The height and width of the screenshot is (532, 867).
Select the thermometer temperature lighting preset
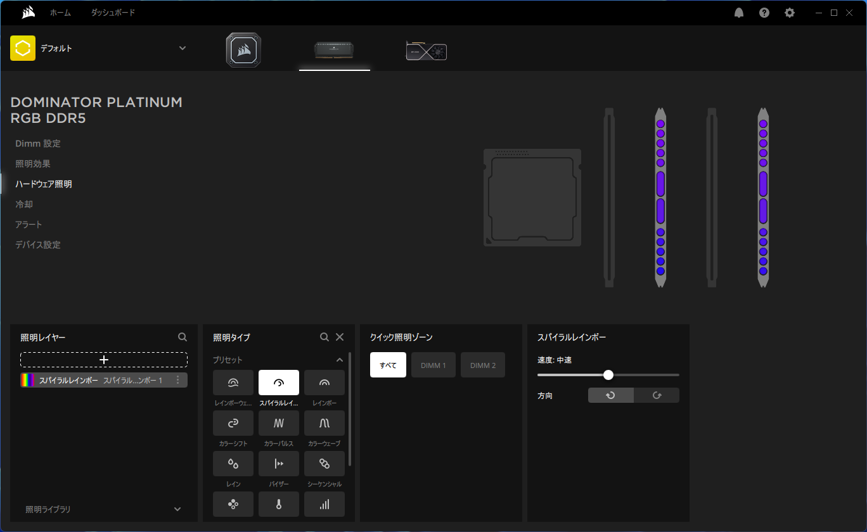click(279, 504)
